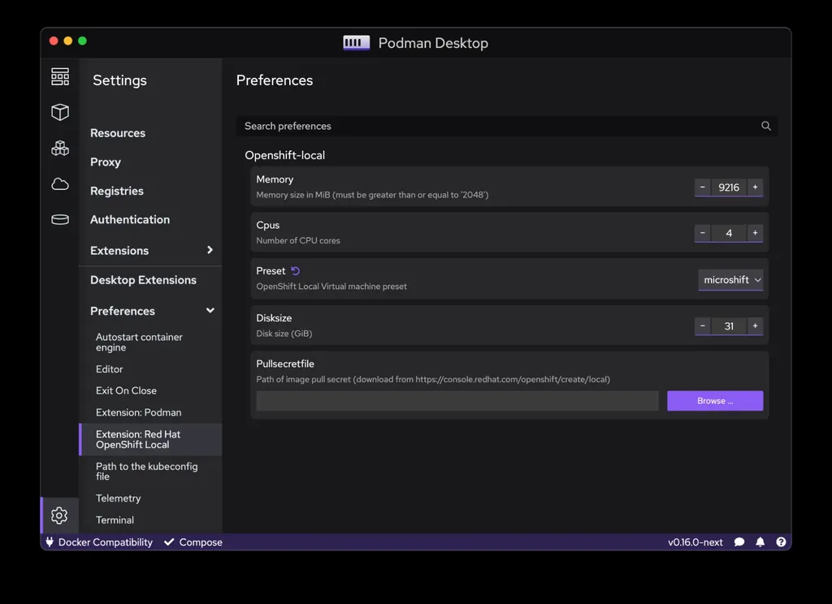Screen dimensions: 832x604
Task: Open the notifications bell icon
Action: [760, 542]
